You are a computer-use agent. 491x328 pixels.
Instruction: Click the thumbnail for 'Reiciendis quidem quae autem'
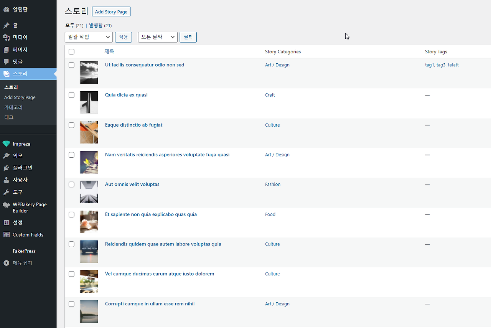coord(89,252)
